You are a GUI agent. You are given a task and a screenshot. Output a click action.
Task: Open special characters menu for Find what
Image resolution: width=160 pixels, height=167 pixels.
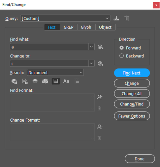click(100, 47)
